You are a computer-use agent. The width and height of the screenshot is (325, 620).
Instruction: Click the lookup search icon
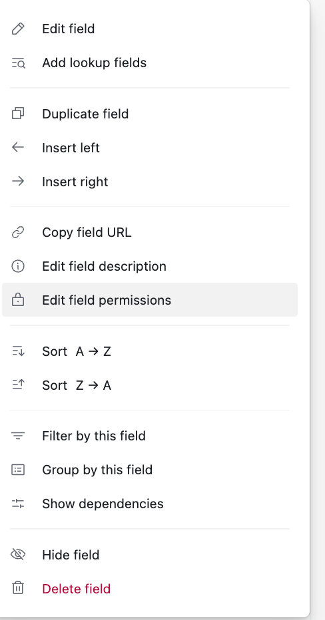(18, 63)
